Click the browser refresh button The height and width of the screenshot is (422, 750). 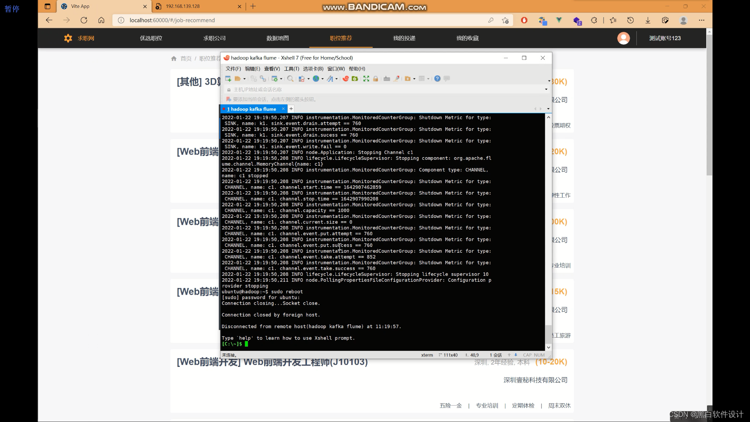[x=84, y=20]
